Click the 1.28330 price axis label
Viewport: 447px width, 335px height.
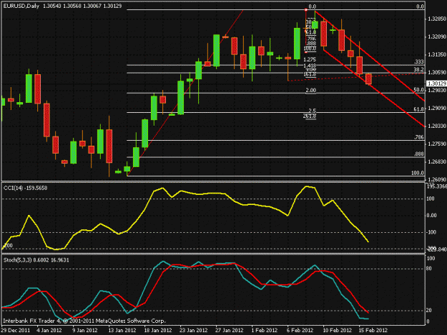(437, 126)
